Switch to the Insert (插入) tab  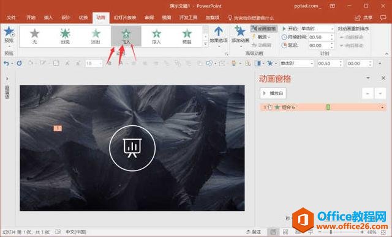48,18
